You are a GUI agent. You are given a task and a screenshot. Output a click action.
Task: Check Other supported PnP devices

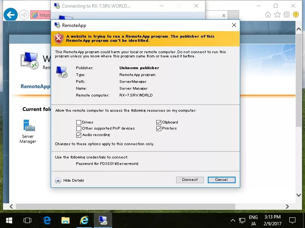click(x=79, y=128)
